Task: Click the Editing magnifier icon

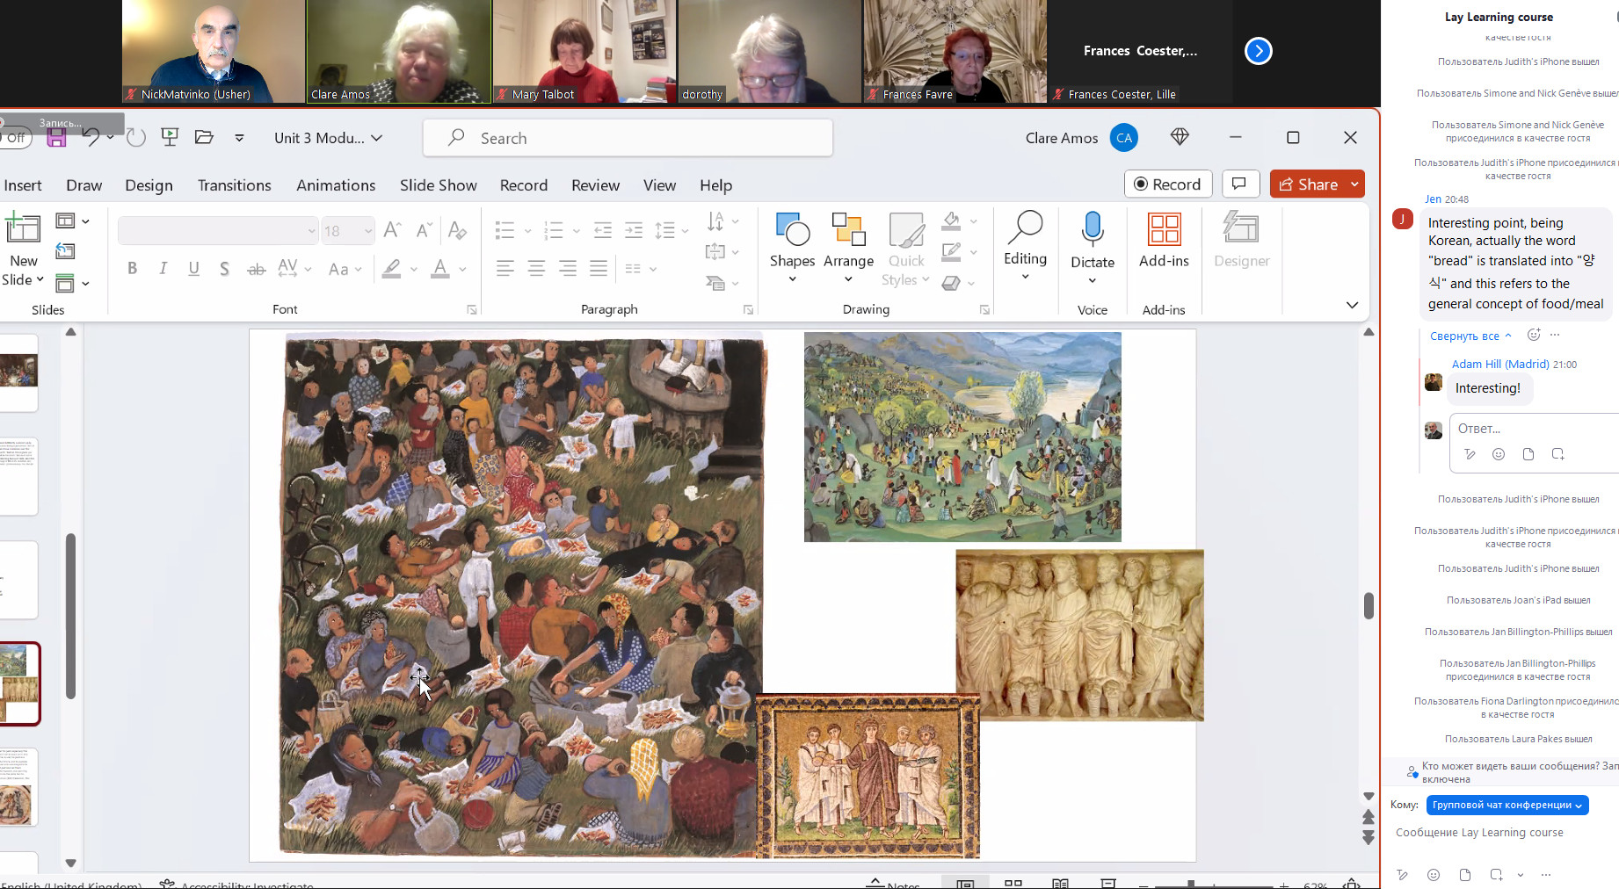Action: click(1025, 228)
